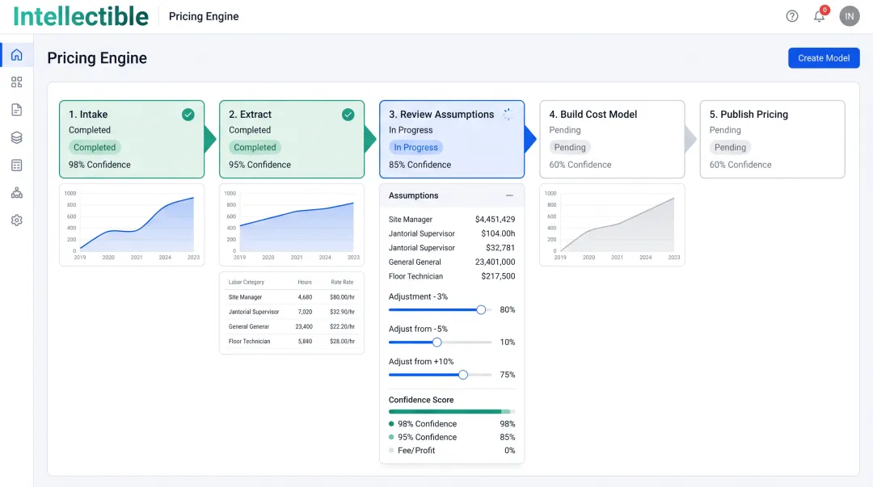
Task: Select the 3. Review Assumptions step card
Action: pyautogui.click(x=452, y=139)
